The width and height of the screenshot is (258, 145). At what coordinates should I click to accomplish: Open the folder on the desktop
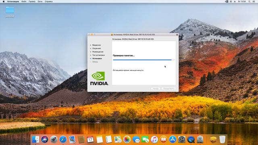[x=10, y=10]
